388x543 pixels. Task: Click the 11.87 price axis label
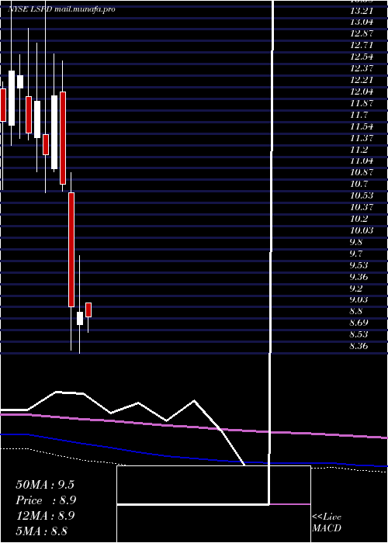(x=362, y=103)
